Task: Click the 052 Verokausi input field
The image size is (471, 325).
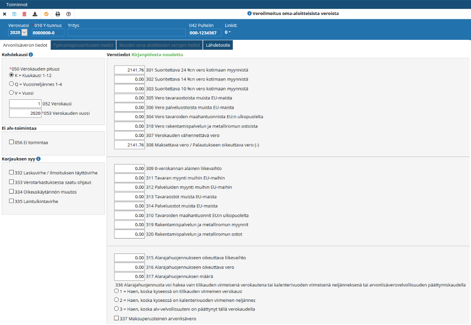Action: coord(25,104)
